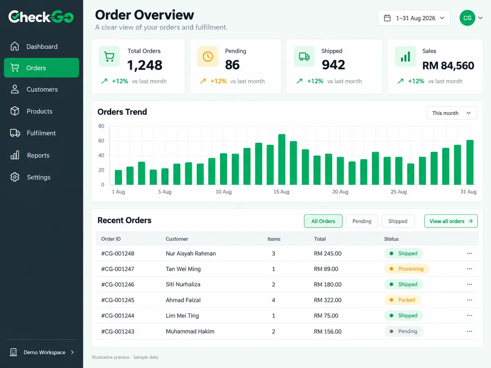Open more options for order #CG-001244
This screenshot has height=368, width=491.
coord(469,315)
